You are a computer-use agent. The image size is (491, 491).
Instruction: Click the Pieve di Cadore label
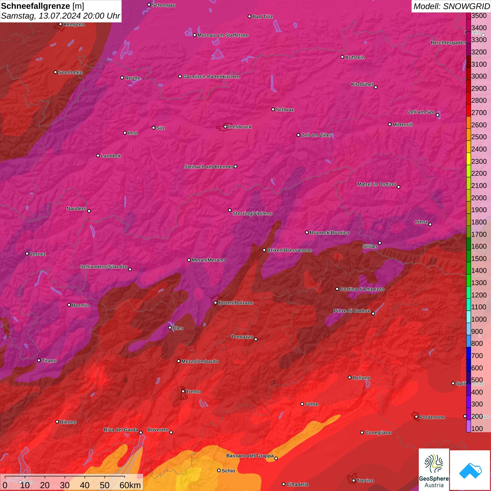coord(352,311)
